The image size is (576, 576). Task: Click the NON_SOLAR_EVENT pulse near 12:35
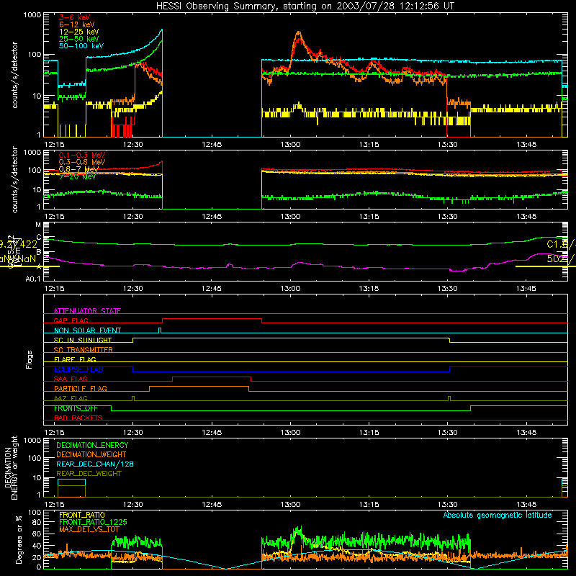[160, 330]
